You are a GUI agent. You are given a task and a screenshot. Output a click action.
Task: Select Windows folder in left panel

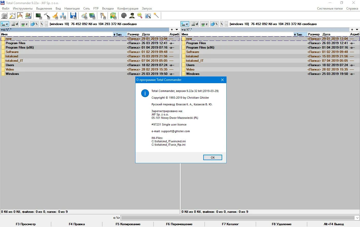coord(90,74)
